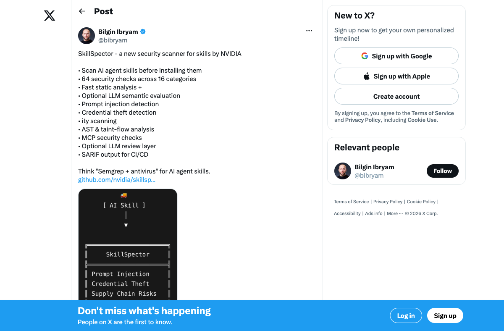Screen dimensions: 504x331
Task: Open Bilgin Ibryam's post avatar
Action: point(87,36)
